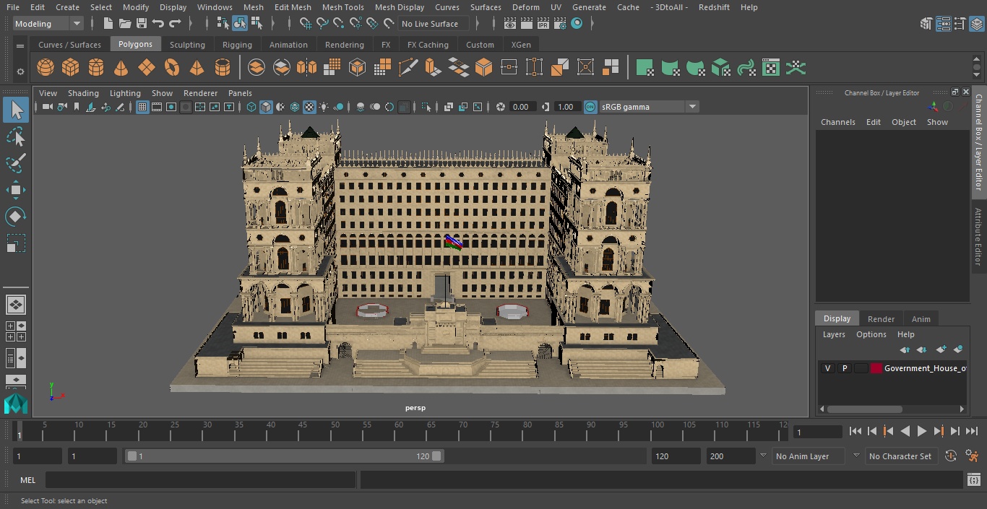Open the Mesh Tools menu
987x509 pixels.
[x=342, y=7]
